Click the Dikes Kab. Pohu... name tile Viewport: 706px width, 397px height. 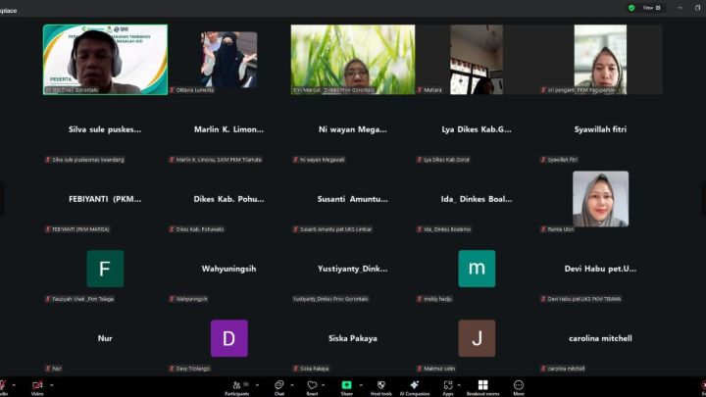(x=228, y=199)
